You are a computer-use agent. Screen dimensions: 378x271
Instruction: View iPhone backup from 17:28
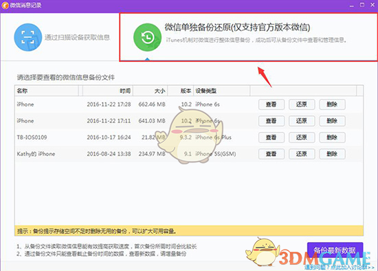point(271,105)
